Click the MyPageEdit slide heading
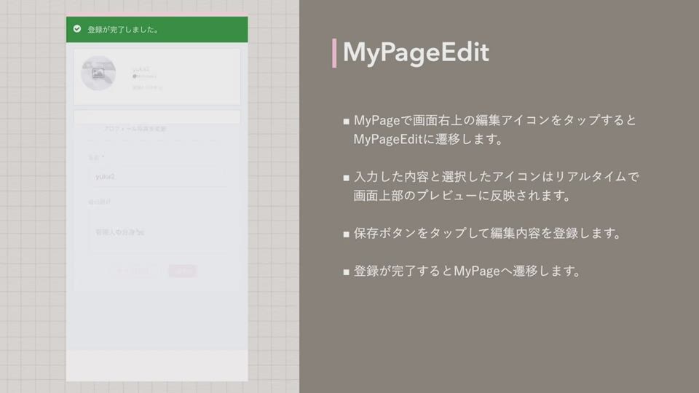This screenshot has width=699, height=393. pos(416,52)
